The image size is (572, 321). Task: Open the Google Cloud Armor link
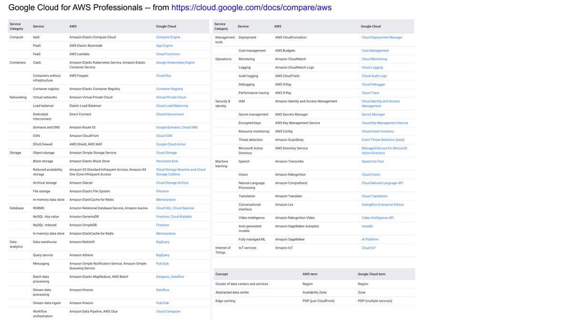(171, 145)
